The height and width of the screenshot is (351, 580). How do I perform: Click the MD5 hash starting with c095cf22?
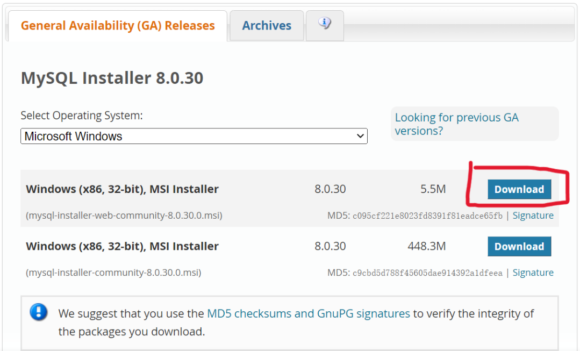click(x=427, y=216)
